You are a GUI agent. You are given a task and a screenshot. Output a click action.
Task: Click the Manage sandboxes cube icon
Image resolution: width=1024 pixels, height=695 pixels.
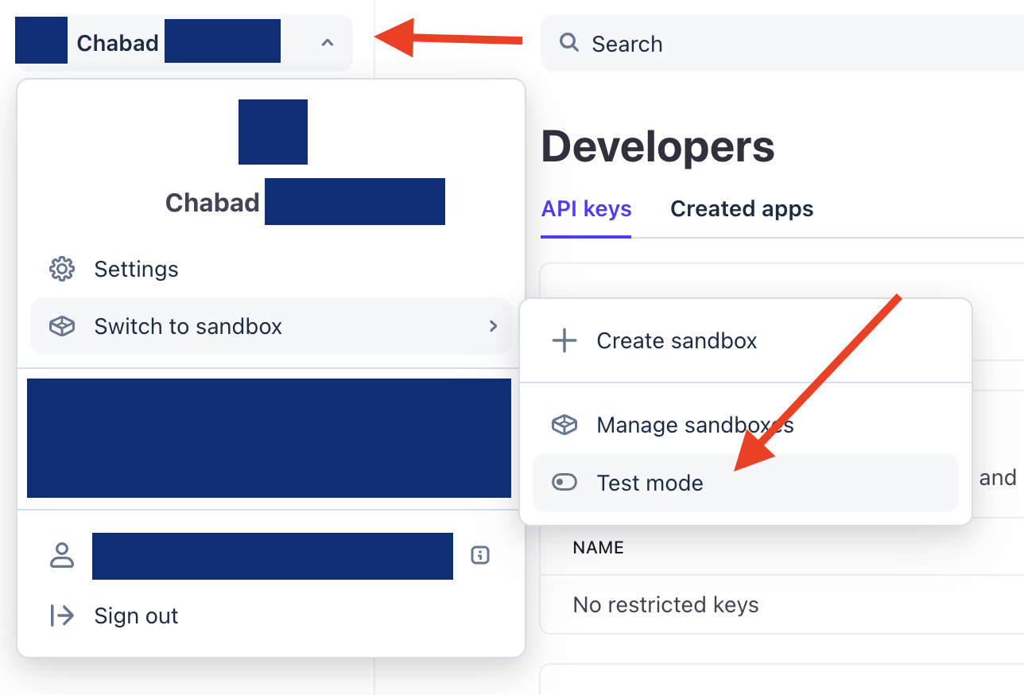(564, 425)
